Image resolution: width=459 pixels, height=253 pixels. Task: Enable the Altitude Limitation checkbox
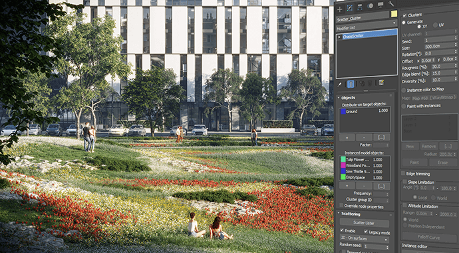click(x=405, y=206)
